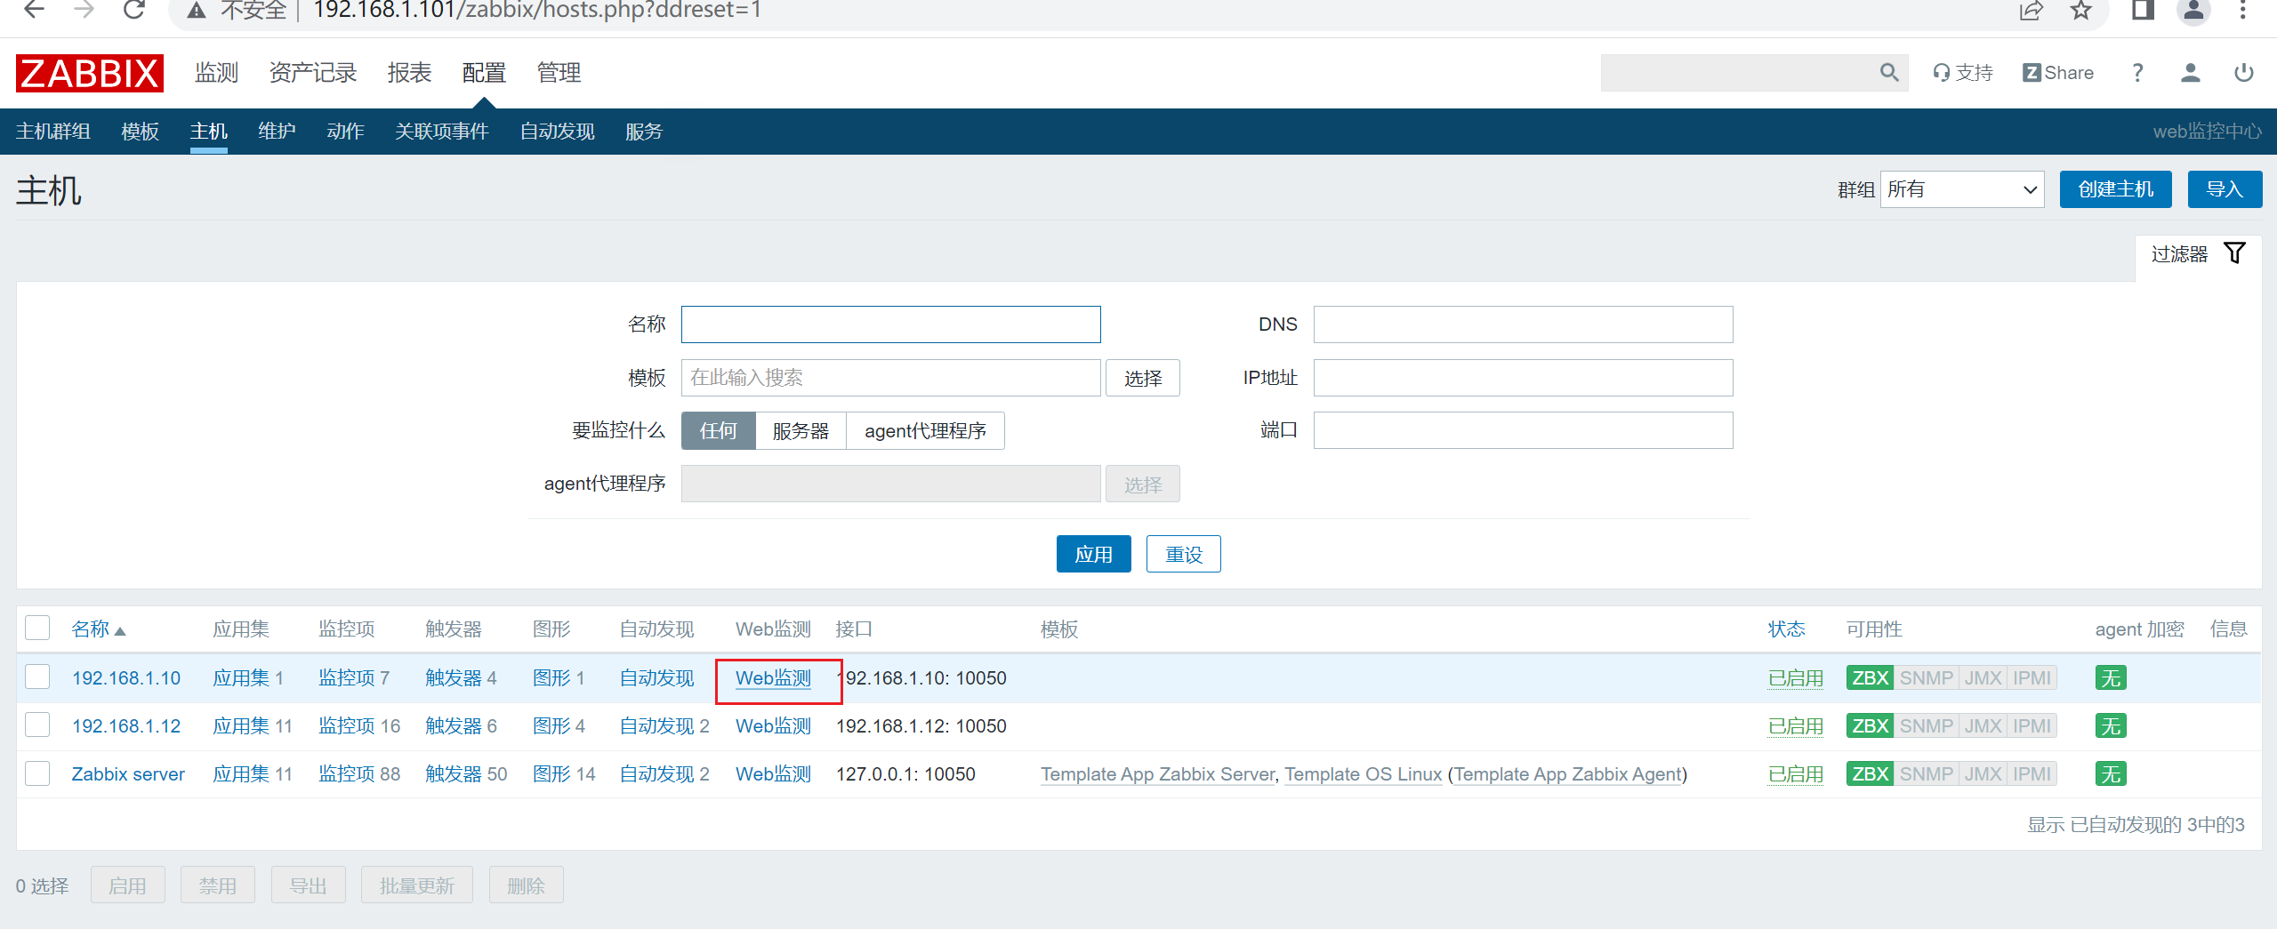Click ZBX availability badge for 192.168.1.10
Screen dimensions: 2277x929
click(x=1870, y=678)
